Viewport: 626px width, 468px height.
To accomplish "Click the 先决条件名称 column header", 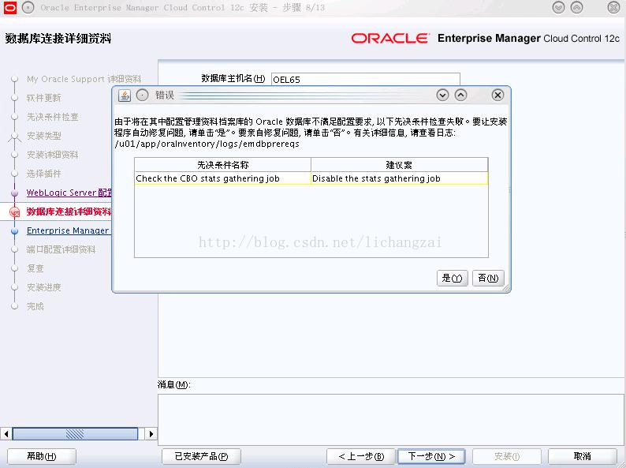I will click(x=223, y=165).
